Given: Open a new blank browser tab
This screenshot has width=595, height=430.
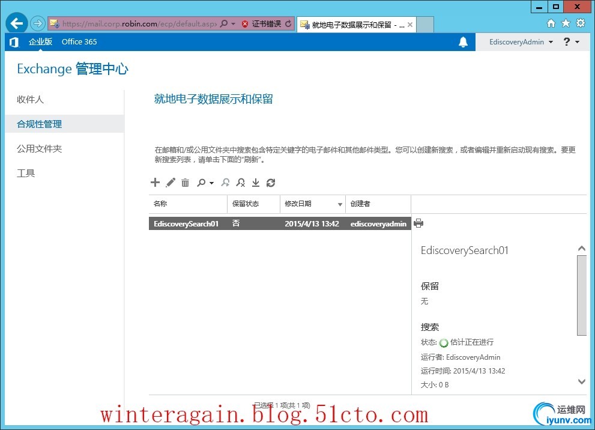Looking at the screenshot, I should (x=425, y=24).
